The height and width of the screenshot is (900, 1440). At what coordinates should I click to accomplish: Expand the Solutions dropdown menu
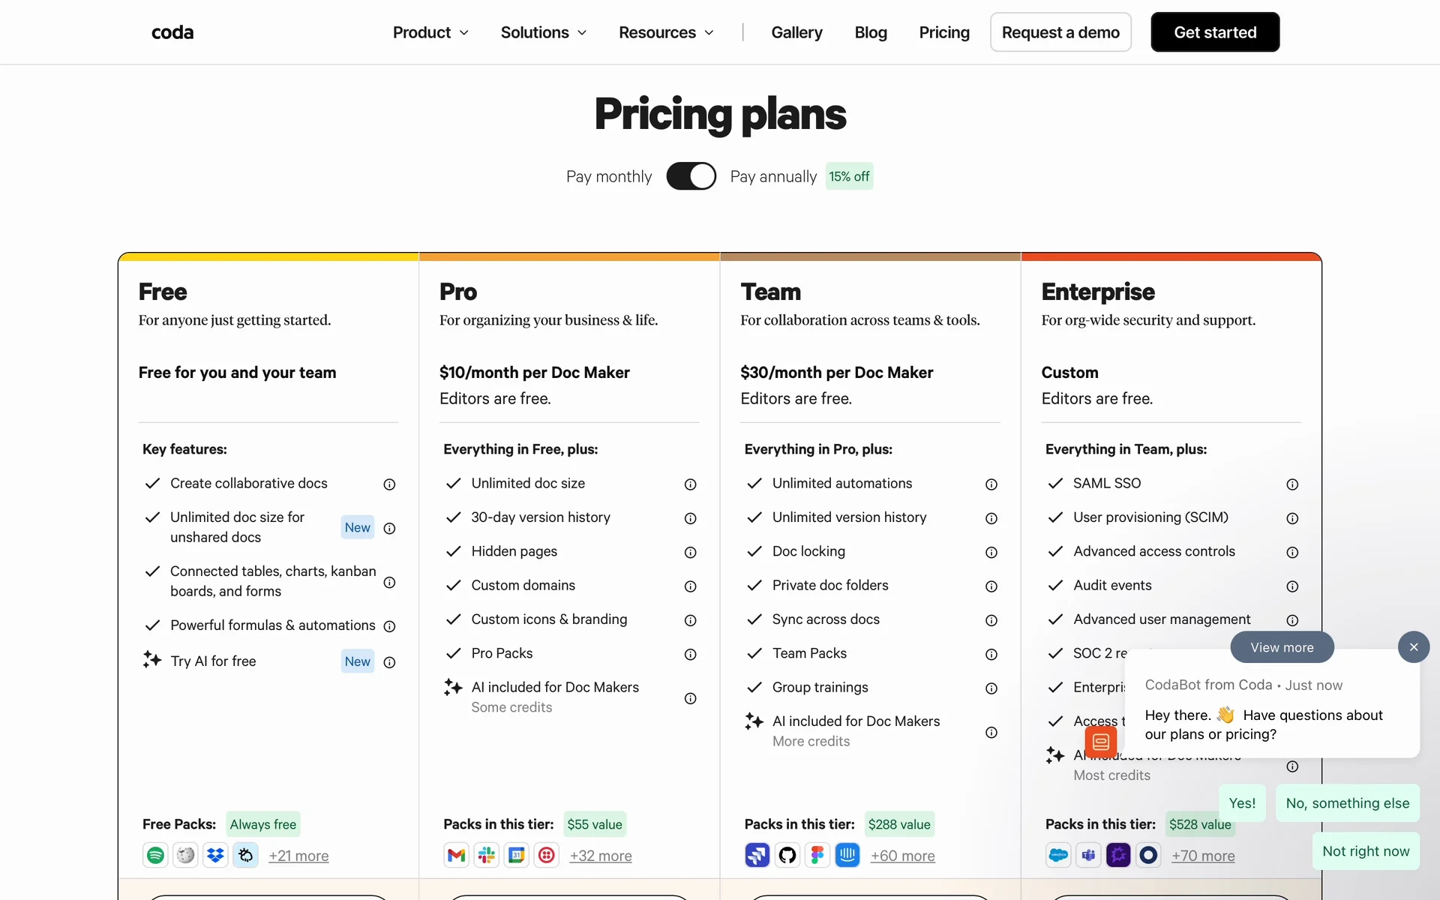(544, 32)
